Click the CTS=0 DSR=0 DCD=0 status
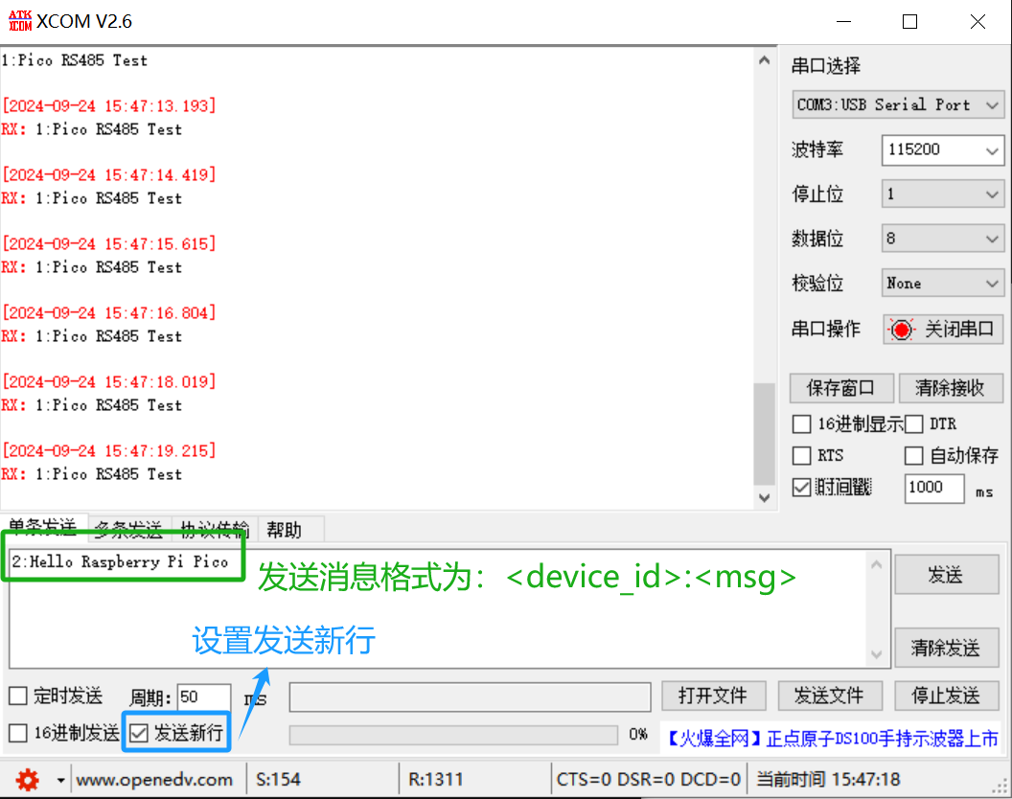1012x799 pixels. pos(648,780)
